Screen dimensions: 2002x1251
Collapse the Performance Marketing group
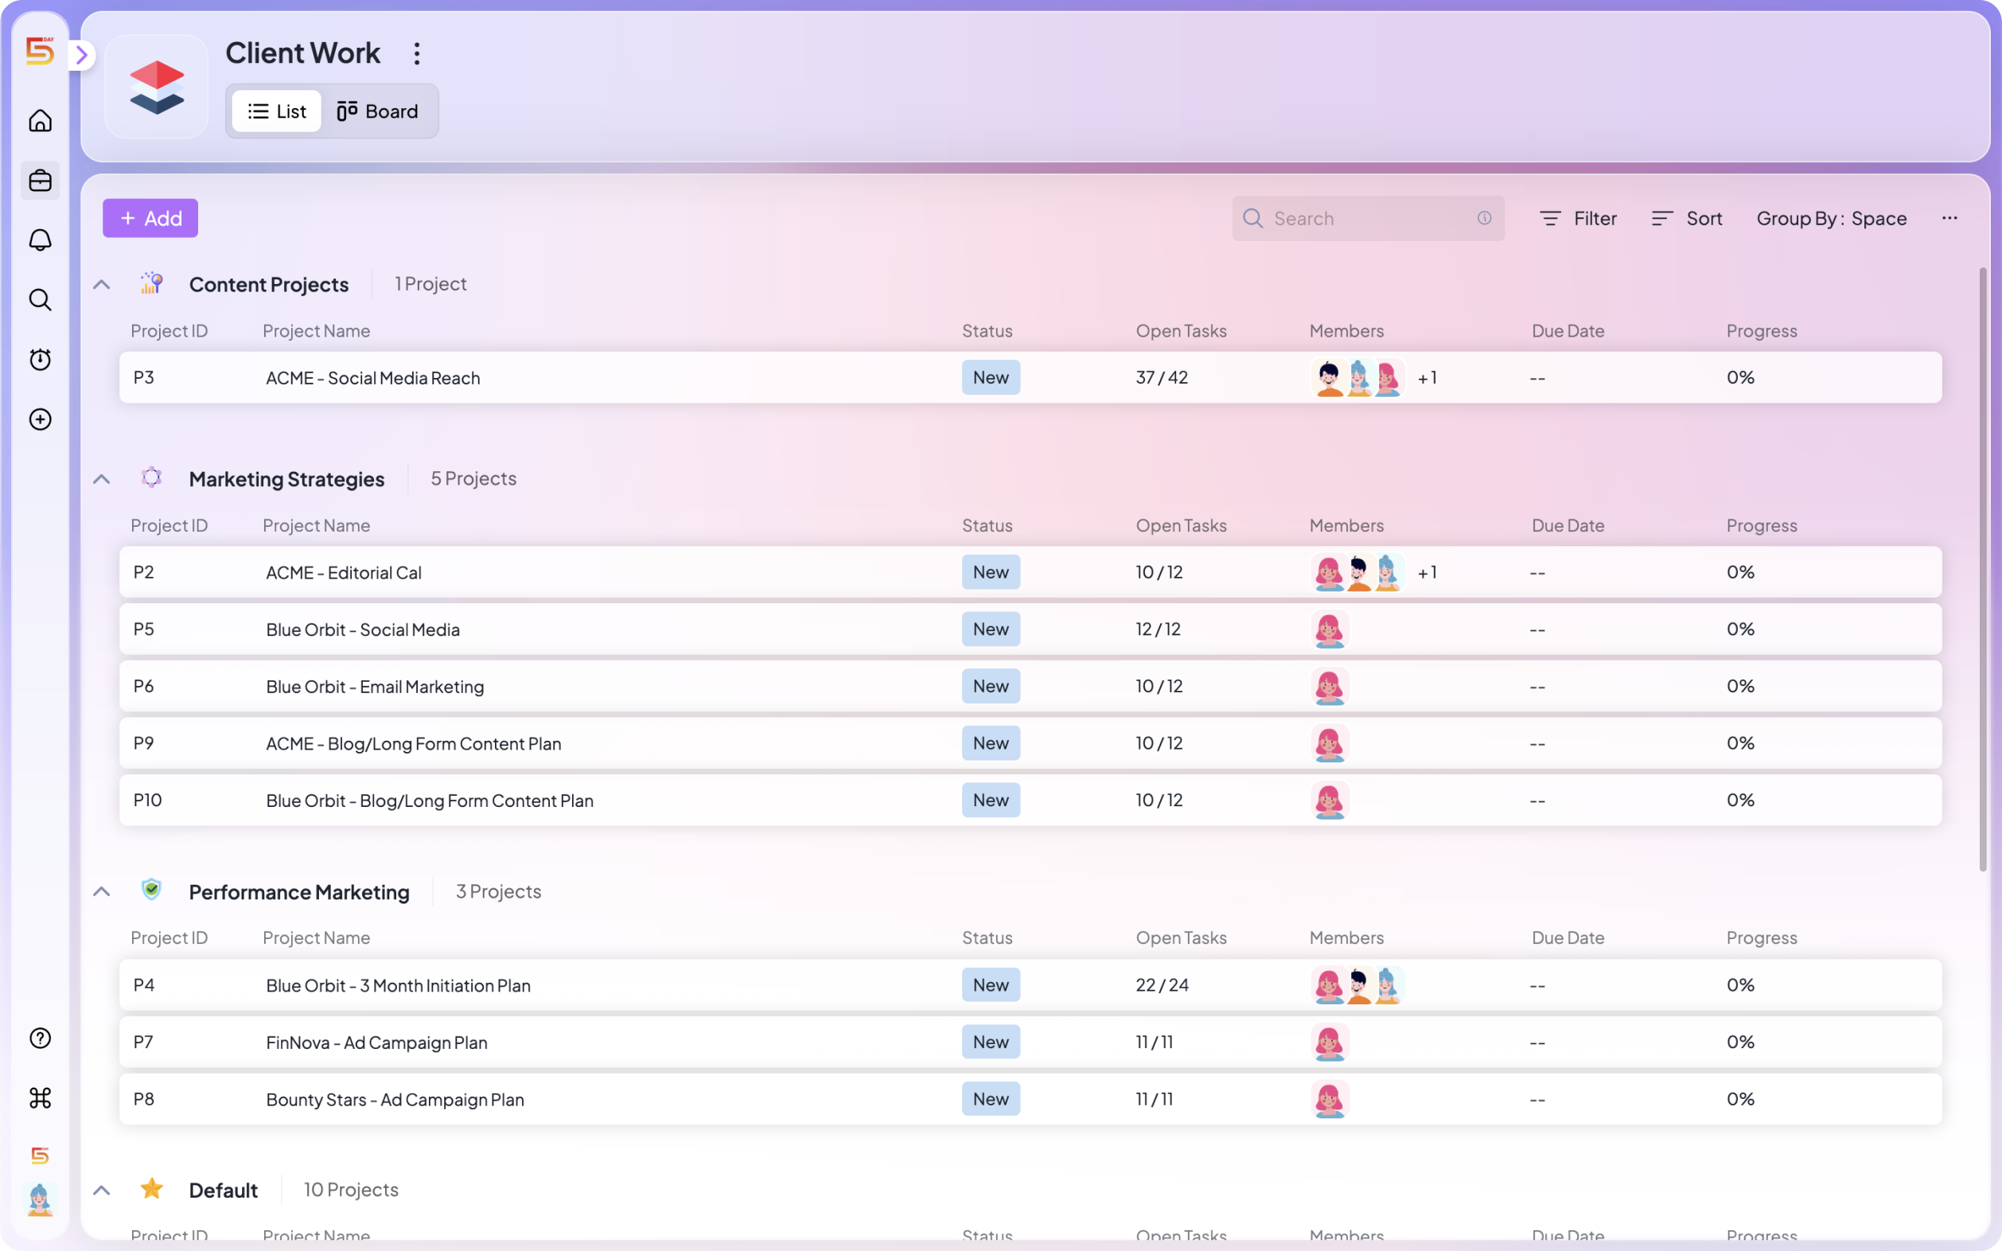(x=102, y=892)
